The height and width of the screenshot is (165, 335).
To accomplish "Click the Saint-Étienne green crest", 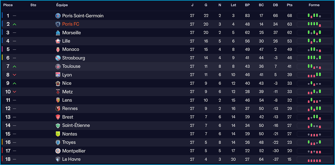I will coord(58,126).
